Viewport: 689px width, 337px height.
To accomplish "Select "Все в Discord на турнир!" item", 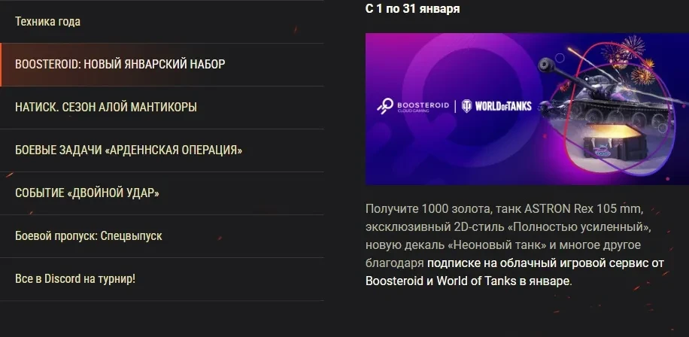I will (162, 279).
